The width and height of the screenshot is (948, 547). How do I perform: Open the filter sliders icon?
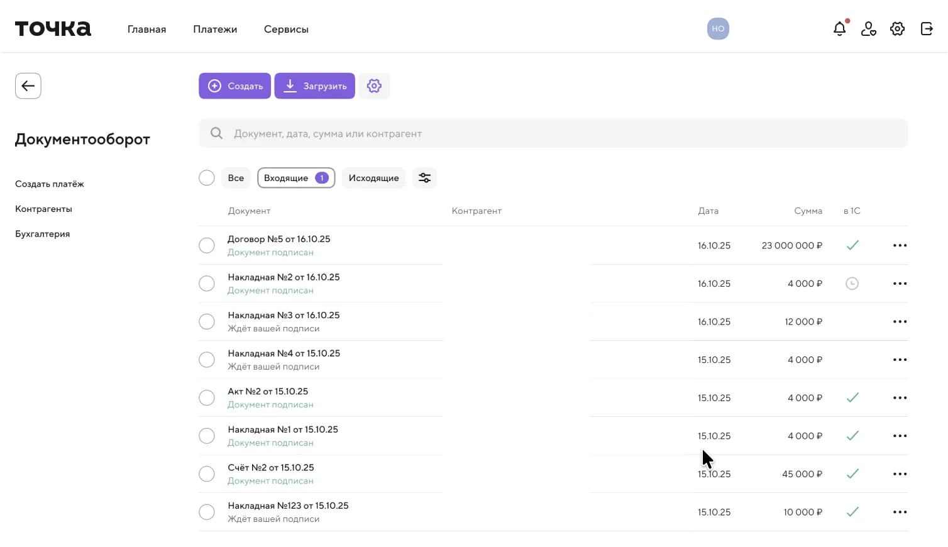click(424, 178)
